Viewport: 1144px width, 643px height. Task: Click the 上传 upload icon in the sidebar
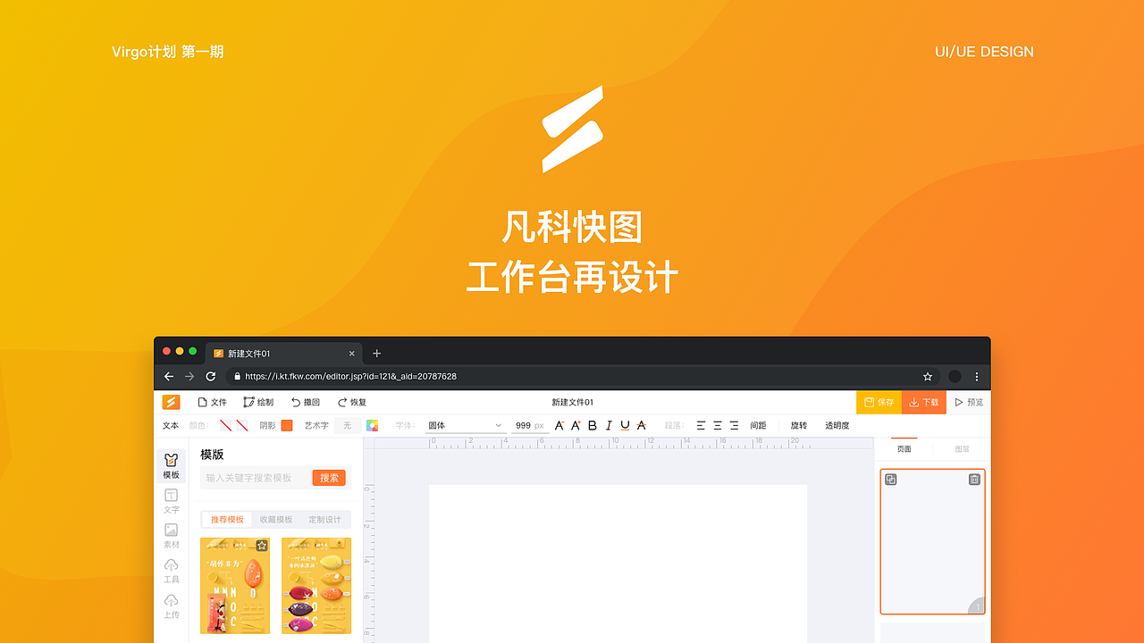[171, 604]
